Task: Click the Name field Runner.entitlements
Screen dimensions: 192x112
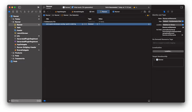Action: [173, 18]
